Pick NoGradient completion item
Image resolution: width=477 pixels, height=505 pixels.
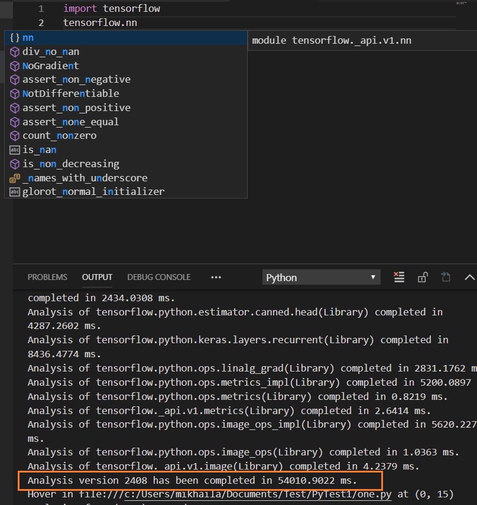[126, 66]
